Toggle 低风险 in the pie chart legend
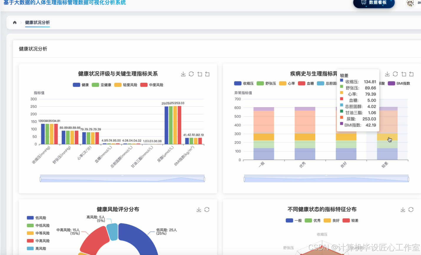Screen dimensions: 421x255 click(37, 218)
